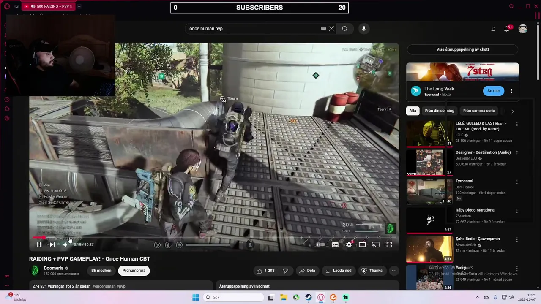Open Extensions from the Opera sidebar
The height and width of the screenshot is (304, 541).
(7, 109)
